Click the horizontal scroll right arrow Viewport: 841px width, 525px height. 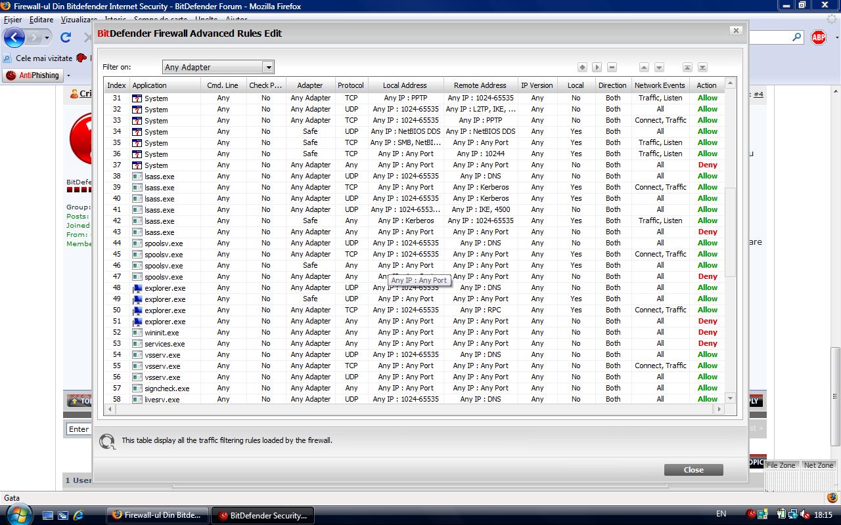(719, 409)
